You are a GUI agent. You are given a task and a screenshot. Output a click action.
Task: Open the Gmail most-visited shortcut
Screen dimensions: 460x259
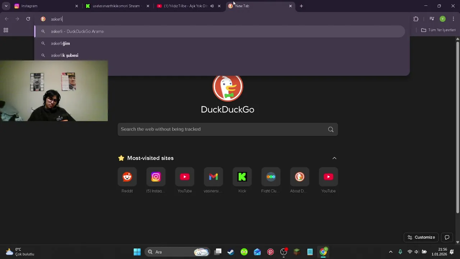pyautogui.click(x=213, y=180)
